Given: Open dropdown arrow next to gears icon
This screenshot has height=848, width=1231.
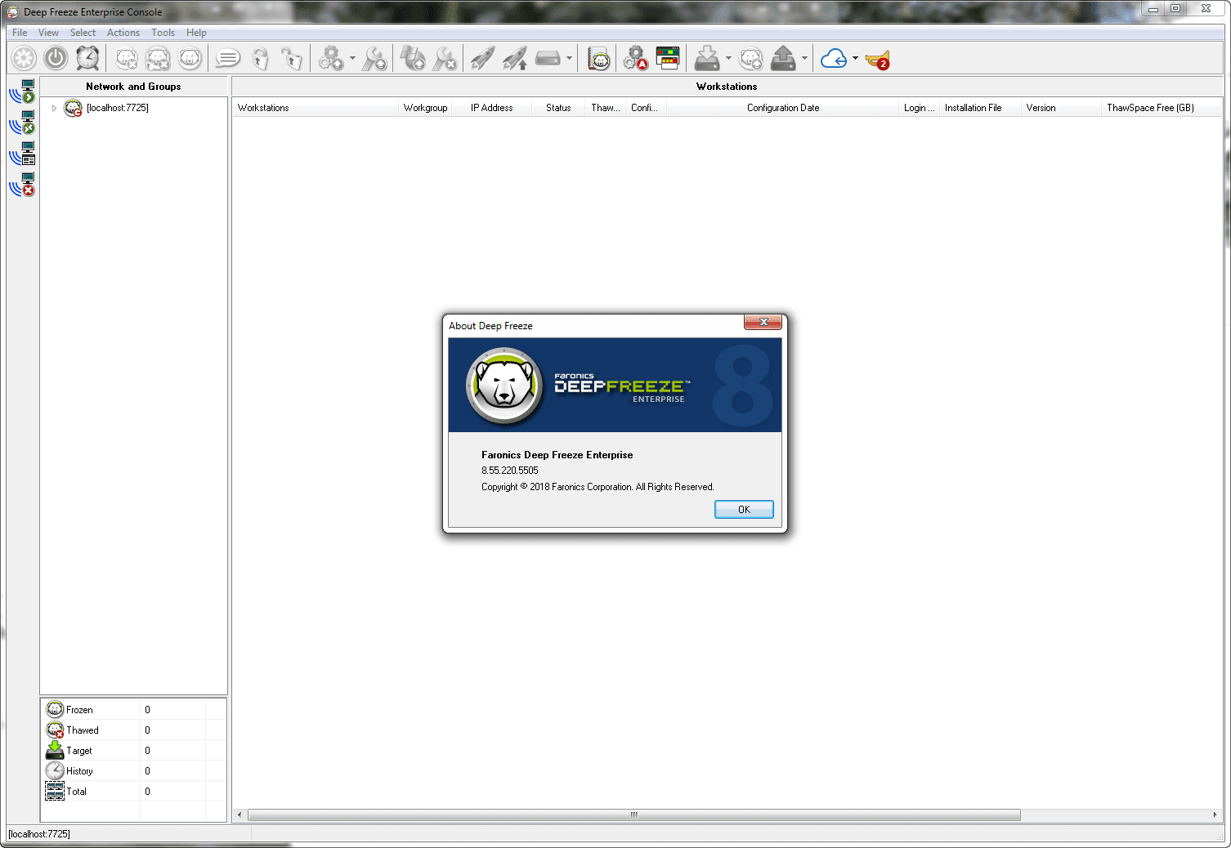Looking at the screenshot, I should [x=353, y=59].
